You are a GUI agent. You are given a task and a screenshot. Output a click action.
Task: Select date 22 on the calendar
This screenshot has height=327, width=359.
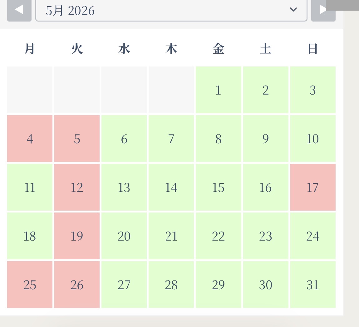(219, 236)
